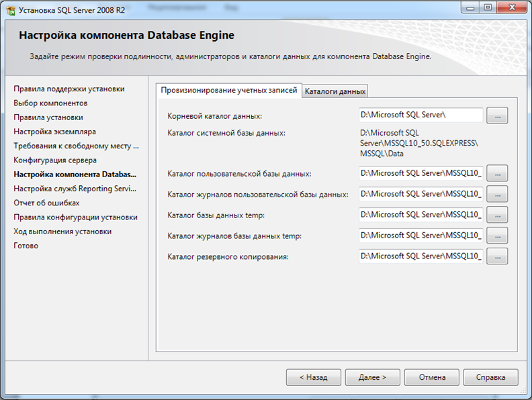Select Правила установки step

tap(48, 117)
